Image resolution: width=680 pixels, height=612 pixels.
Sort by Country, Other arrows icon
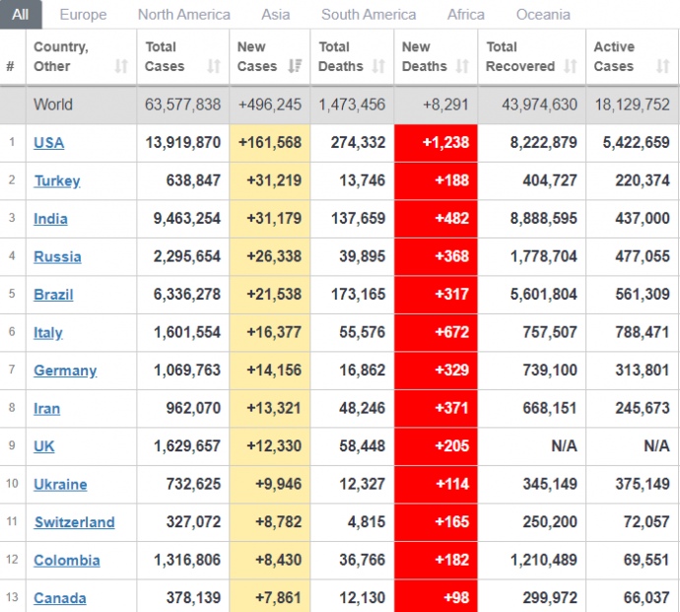coord(121,67)
